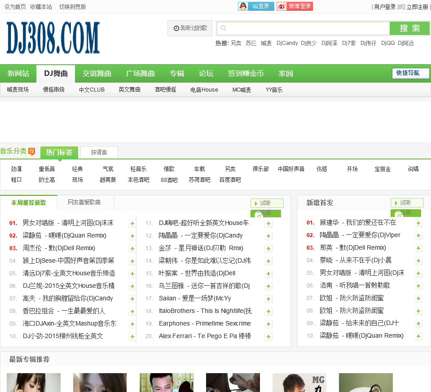Click 试听 button in weekly recommendations
The image size is (431, 392).
coord(267,203)
